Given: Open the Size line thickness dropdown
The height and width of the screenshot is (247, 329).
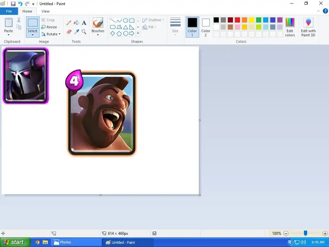Looking at the screenshot, I should [175, 27].
